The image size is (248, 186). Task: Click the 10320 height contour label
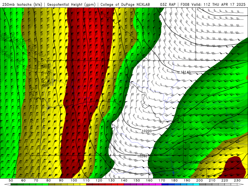click(x=196, y=162)
